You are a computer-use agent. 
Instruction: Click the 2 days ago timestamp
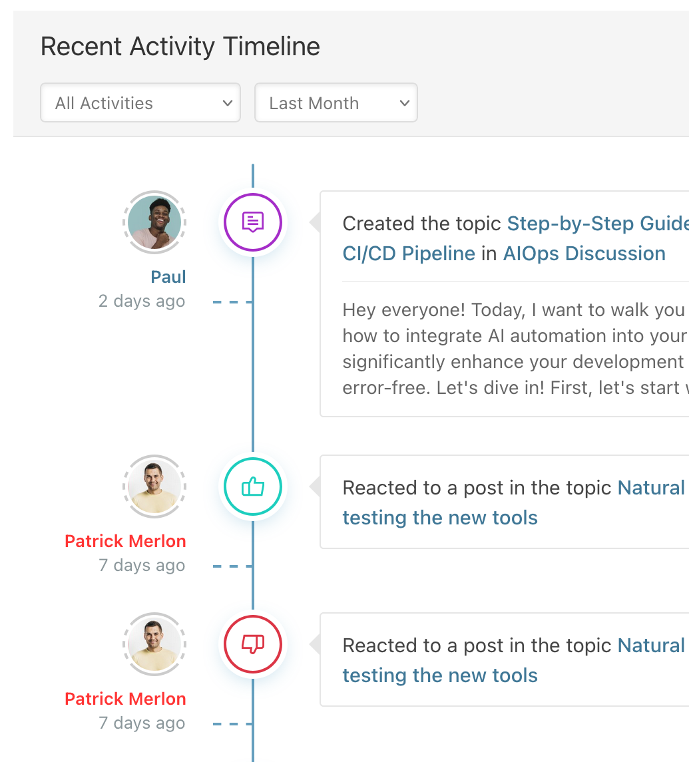tap(142, 301)
